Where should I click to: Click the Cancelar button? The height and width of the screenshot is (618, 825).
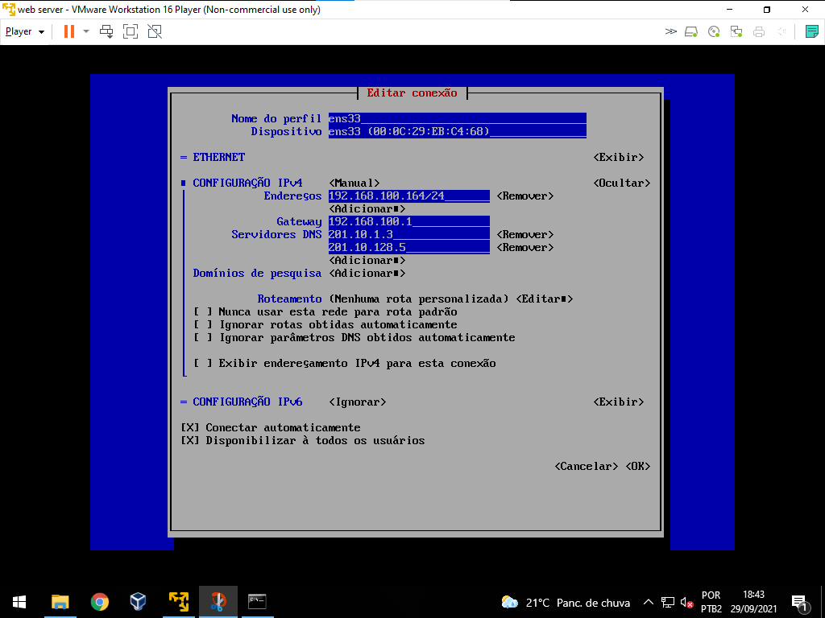point(587,466)
